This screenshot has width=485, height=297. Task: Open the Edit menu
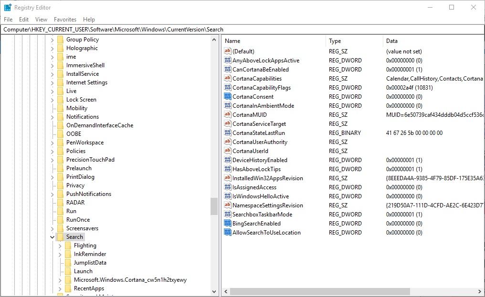pyautogui.click(x=24, y=20)
